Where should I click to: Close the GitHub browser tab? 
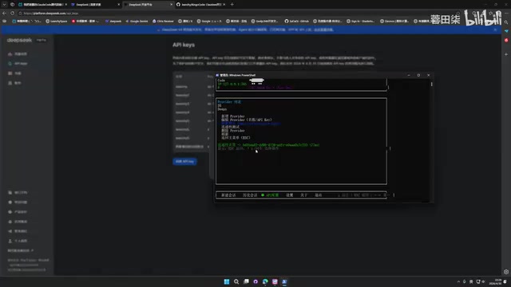(224, 5)
